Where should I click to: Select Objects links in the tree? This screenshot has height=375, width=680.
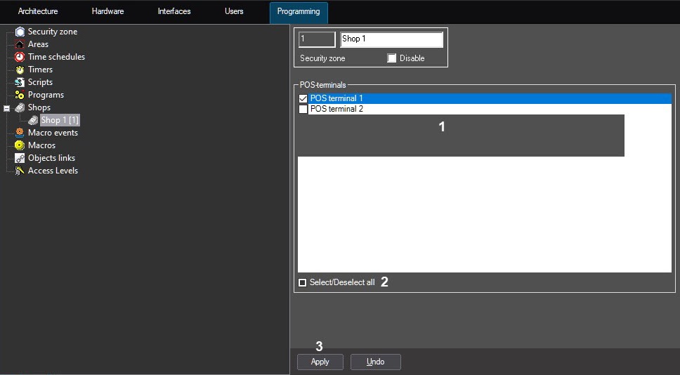tap(51, 158)
